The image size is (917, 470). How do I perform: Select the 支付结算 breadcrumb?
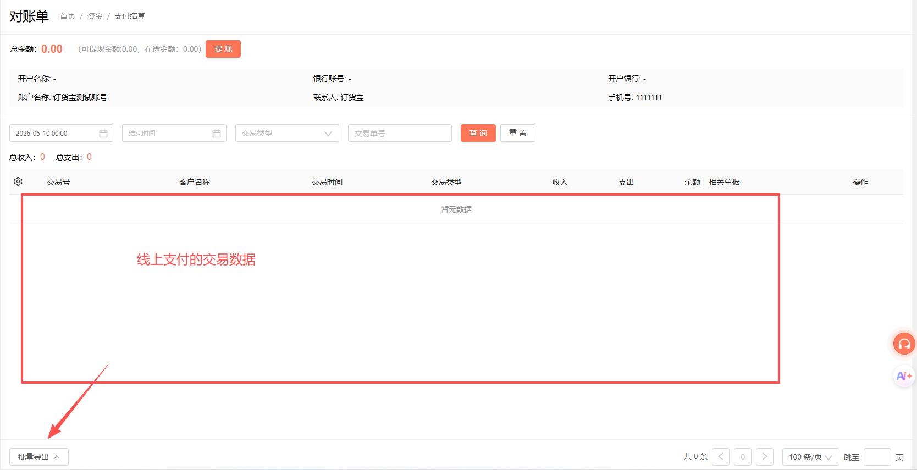(x=130, y=16)
